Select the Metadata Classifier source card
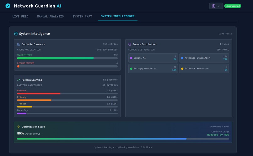Viewport: 253px width, 156px height. click(x=204, y=58)
